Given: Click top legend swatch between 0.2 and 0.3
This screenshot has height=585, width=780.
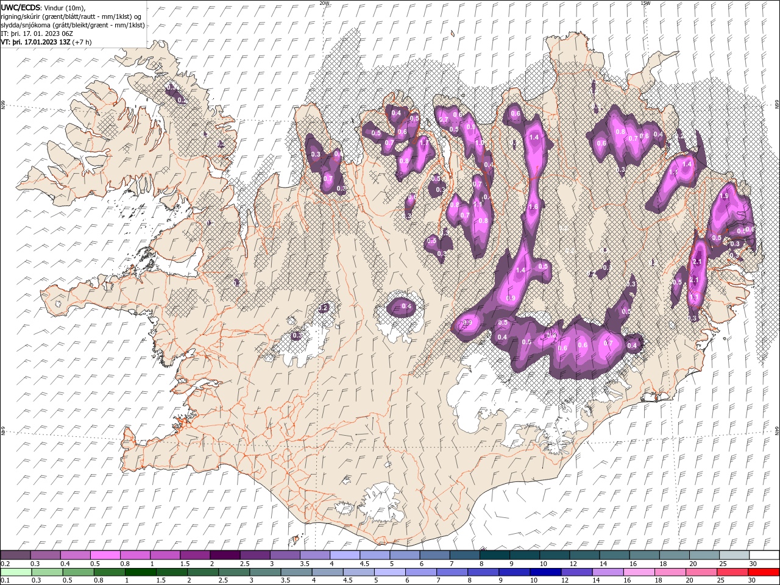Looking at the screenshot, I should [x=15, y=555].
